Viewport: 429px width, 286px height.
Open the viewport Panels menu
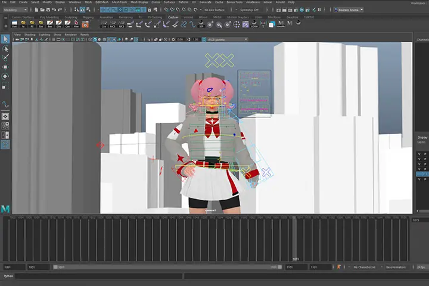pos(85,35)
